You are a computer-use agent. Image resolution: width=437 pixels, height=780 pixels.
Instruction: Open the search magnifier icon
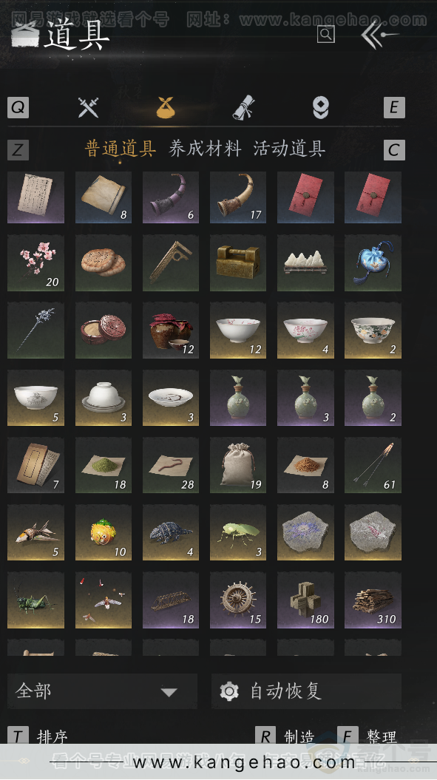(x=325, y=34)
